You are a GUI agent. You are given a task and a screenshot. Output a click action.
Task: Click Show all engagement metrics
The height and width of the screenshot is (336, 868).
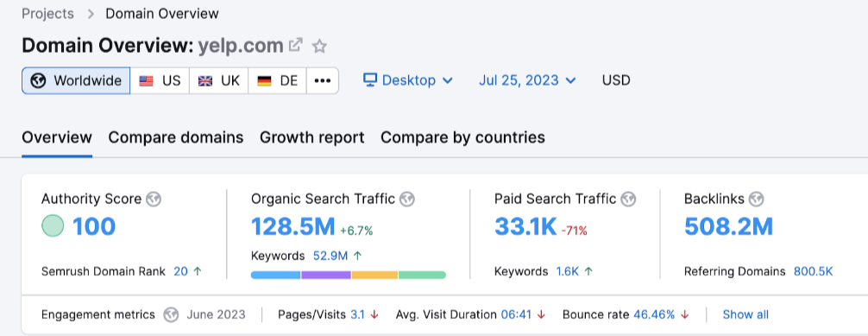coord(745,315)
